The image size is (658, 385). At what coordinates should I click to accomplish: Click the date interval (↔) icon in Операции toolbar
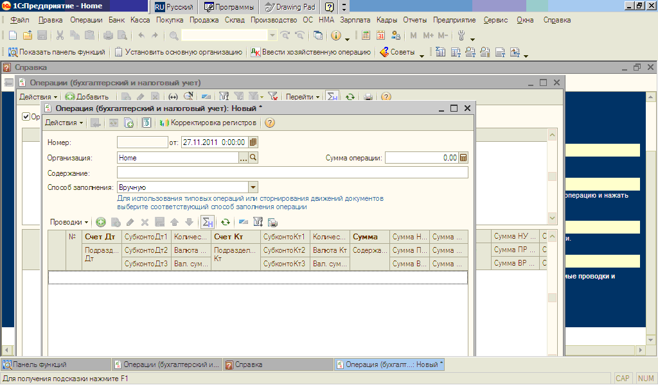point(173,97)
